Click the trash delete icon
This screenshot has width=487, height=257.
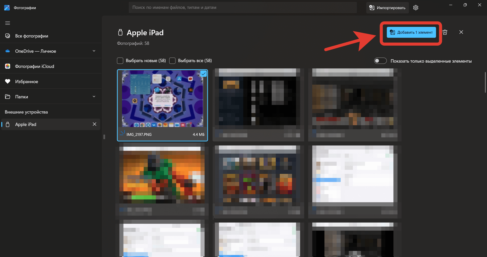coord(445,32)
